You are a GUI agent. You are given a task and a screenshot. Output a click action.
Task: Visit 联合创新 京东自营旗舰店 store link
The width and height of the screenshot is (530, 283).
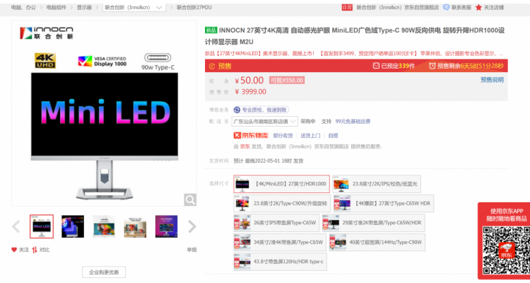pos(397,8)
